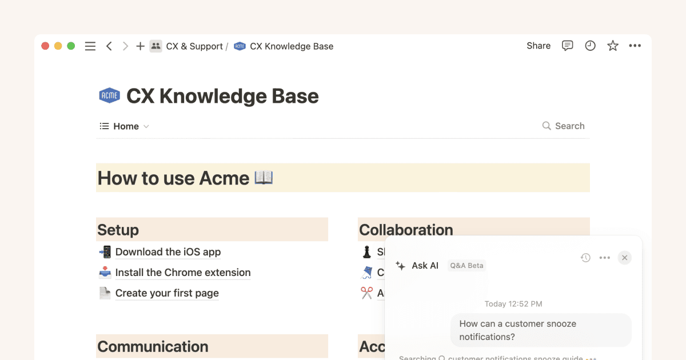Open the Home view dropdown chevron

147,126
